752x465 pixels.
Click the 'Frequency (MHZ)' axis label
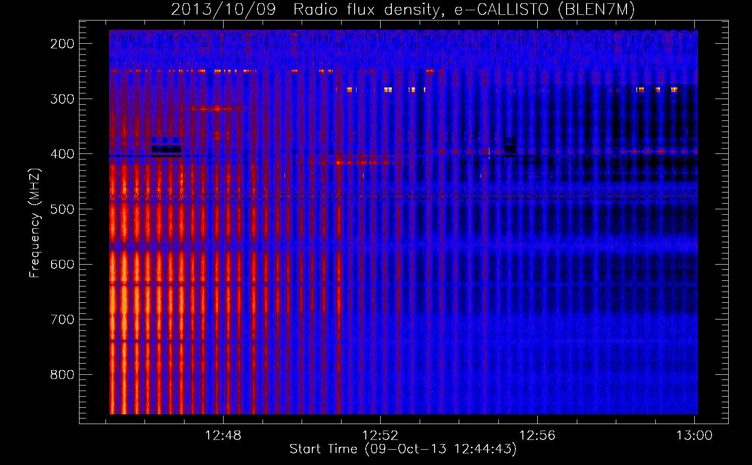[x=35, y=223]
